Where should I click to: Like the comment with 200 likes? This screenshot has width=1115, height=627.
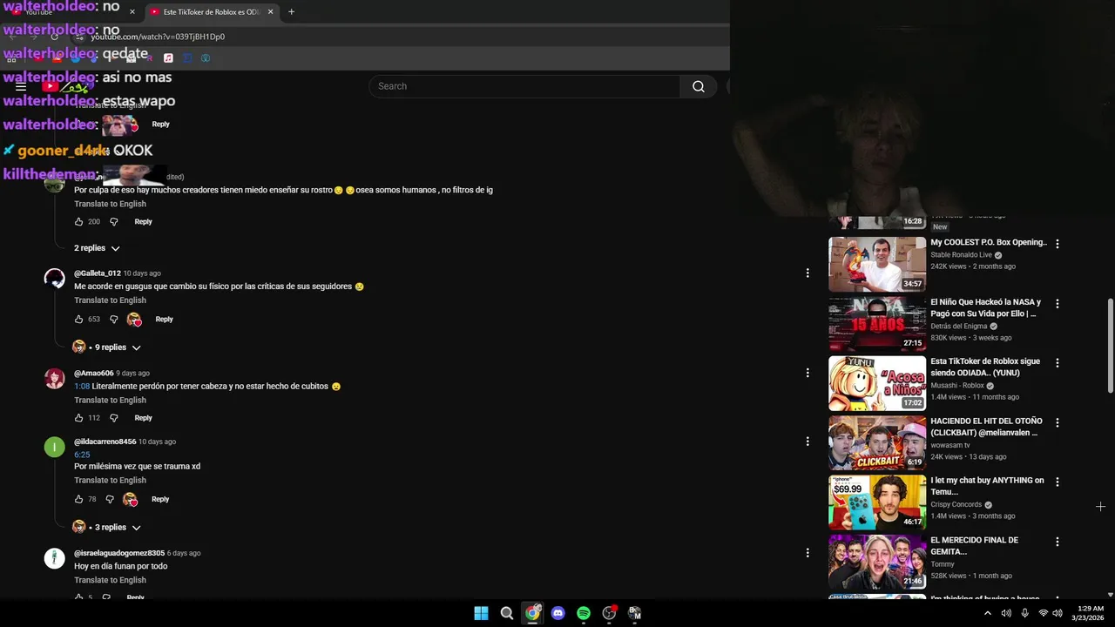(79, 222)
